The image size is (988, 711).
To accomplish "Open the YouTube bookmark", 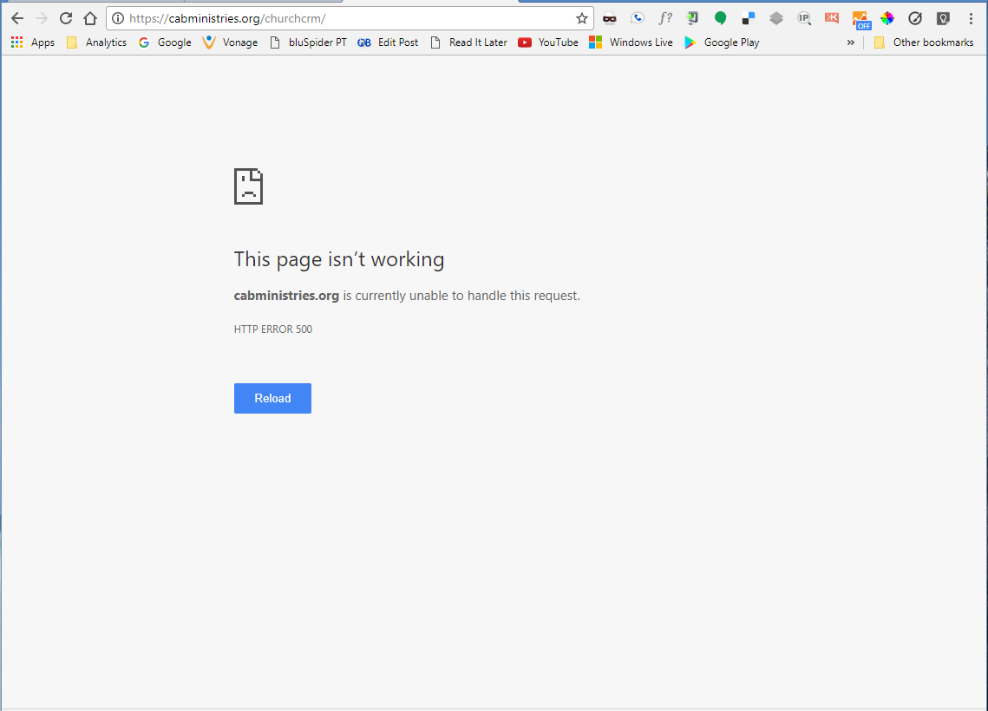I will tap(548, 42).
